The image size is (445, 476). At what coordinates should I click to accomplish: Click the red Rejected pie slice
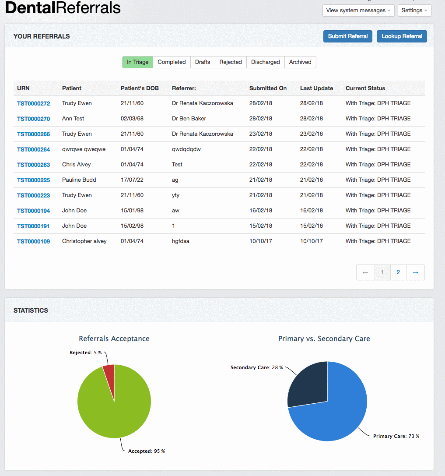coord(110,378)
